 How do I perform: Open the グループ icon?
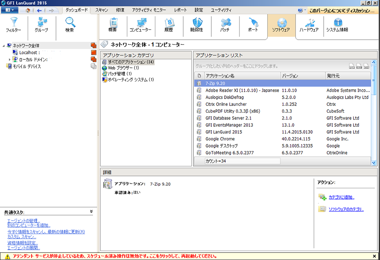(41, 25)
